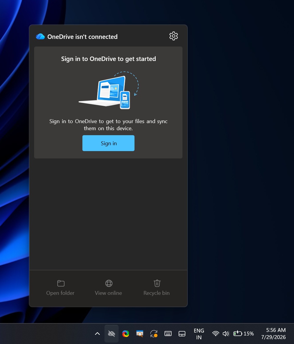Open Wi-Fi network tray icon
The width and height of the screenshot is (294, 344).
coord(216,334)
